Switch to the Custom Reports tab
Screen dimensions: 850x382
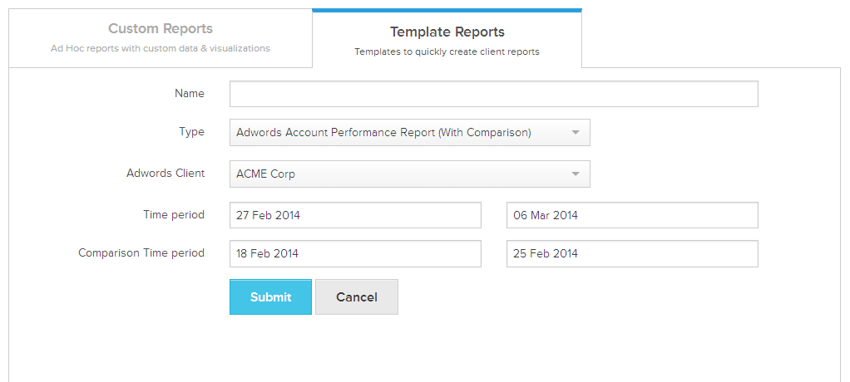[161, 37]
